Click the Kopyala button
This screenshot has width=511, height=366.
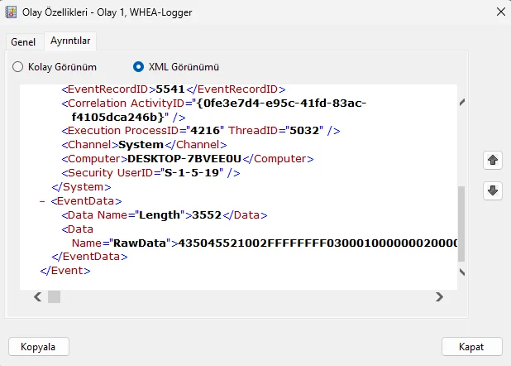coord(39,347)
